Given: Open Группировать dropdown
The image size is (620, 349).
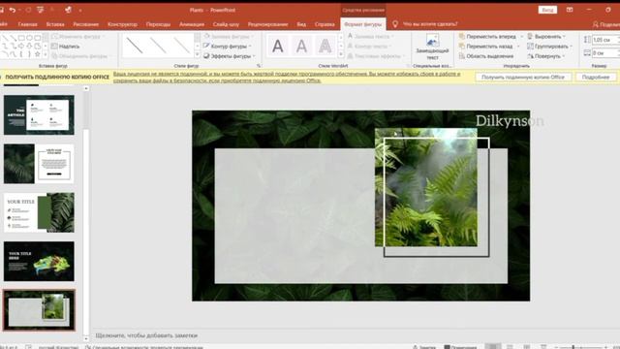Looking at the screenshot, I should 550,47.
